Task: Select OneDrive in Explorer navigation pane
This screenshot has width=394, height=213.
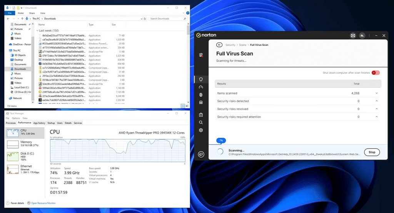Action: (20, 45)
